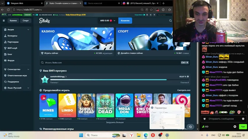Click the support headset floating button
The image size is (248, 139).
point(190,127)
